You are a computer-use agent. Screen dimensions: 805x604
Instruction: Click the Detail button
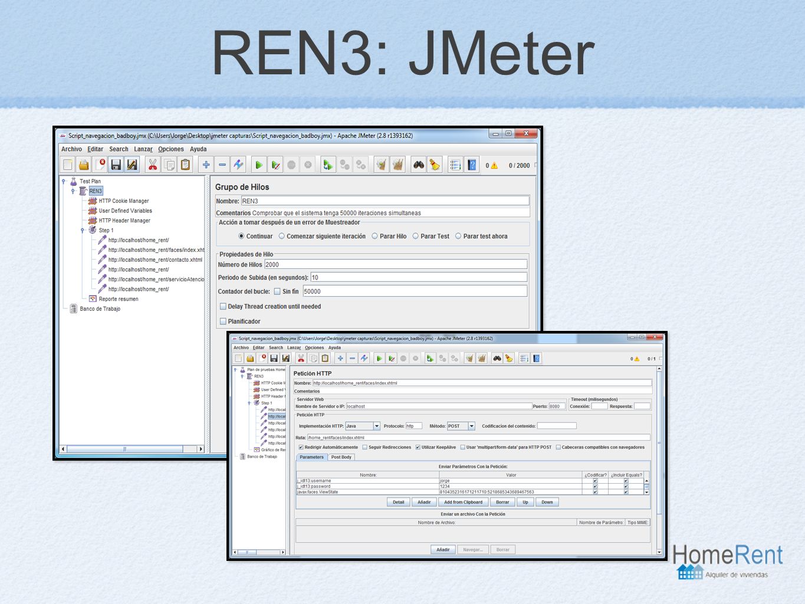point(399,502)
